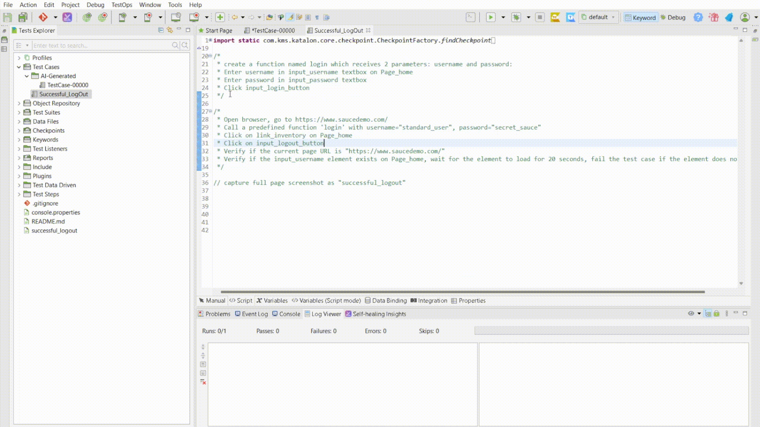
Task: Click the Successful_LogOut editor tab
Action: tap(338, 30)
